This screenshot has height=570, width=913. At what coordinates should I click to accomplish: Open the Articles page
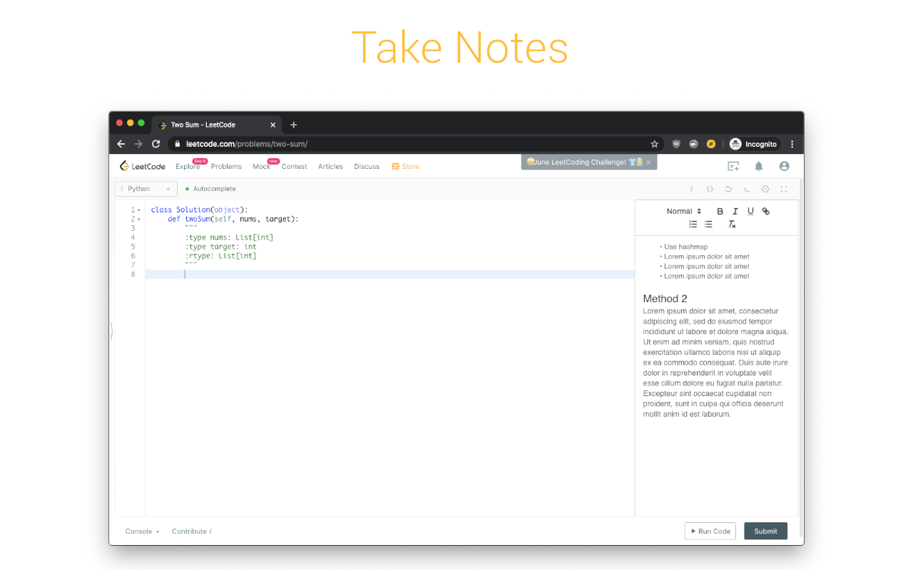[330, 167]
